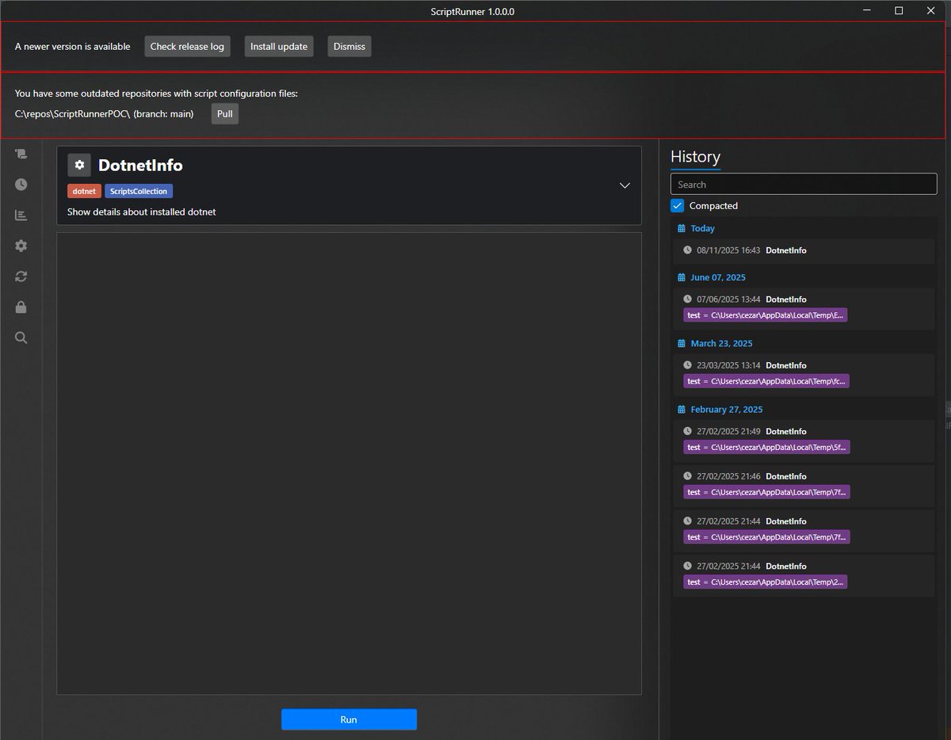Open the clock history sidebar icon
This screenshot has width=951, height=740.
(21, 184)
